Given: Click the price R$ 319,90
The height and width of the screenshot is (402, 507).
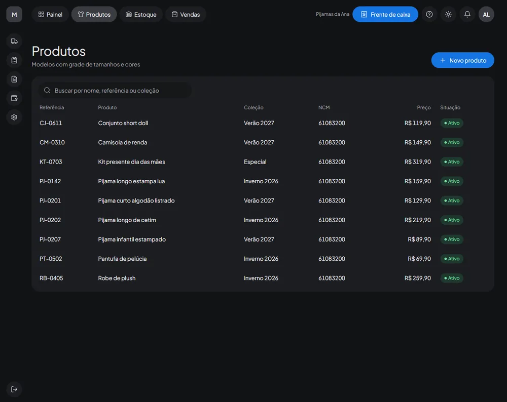Looking at the screenshot, I should 417,162.
